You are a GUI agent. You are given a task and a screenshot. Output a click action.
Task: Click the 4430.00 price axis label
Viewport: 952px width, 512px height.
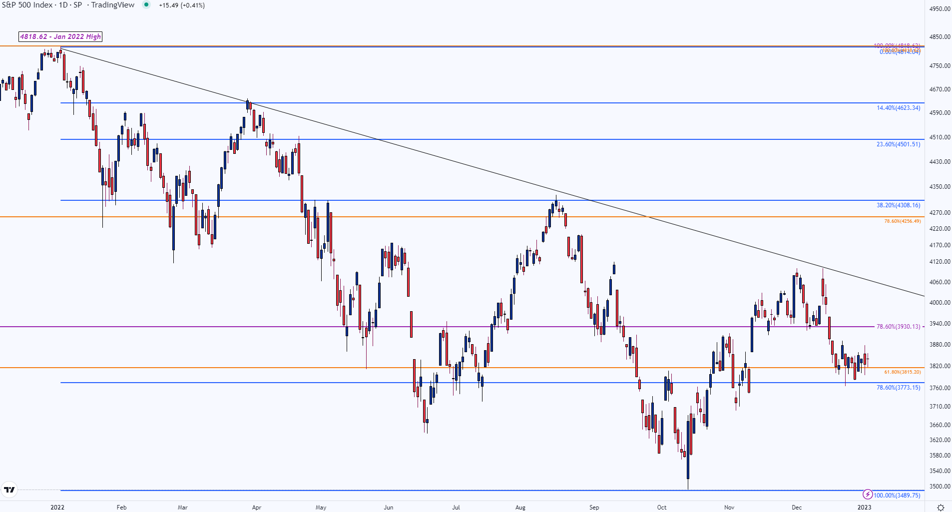[x=940, y=162]
